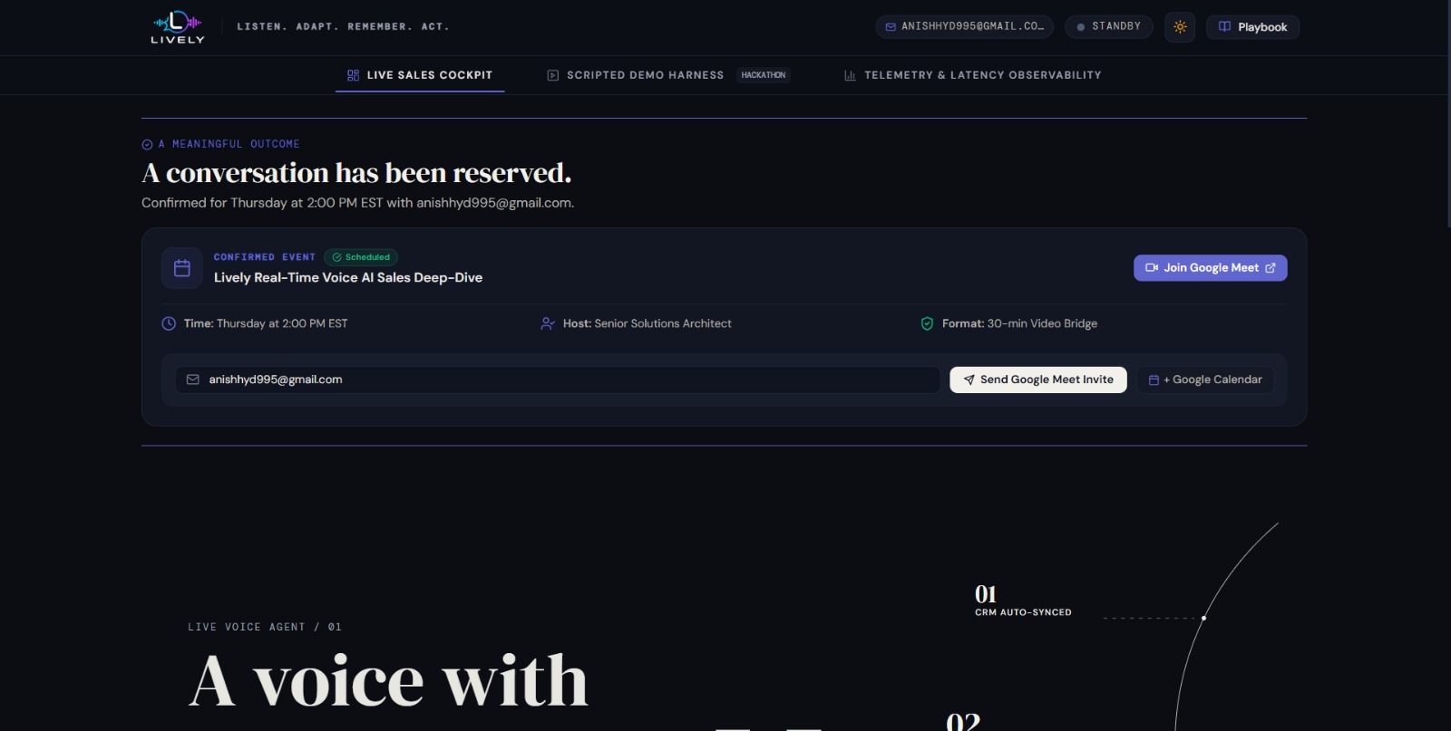
Task: Click the 'Confirmed for Thursday at 2:00 PM EST' line
Action: pyautogui.click(x=357, y=203)
